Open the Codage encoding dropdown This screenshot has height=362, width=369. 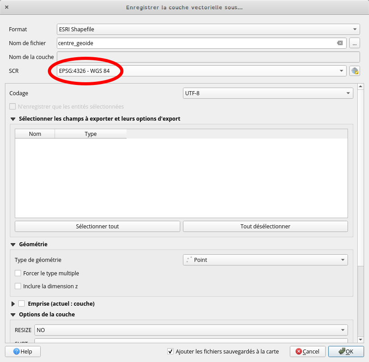[268, 93]
